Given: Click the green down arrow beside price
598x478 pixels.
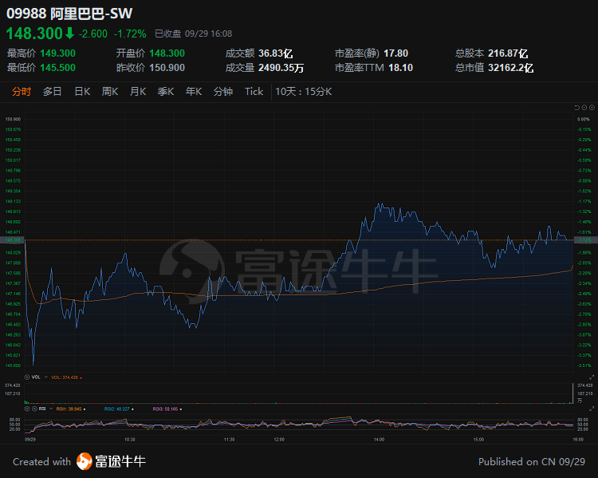Looking at the screenshot, I should [69, 34].
